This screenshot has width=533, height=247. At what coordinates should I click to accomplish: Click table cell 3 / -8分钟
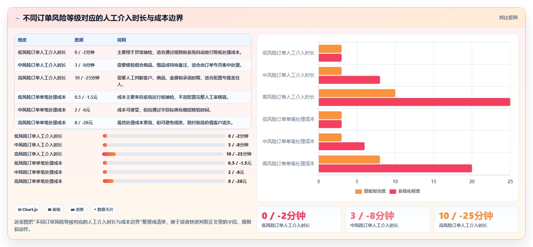[x=85, y=65]
